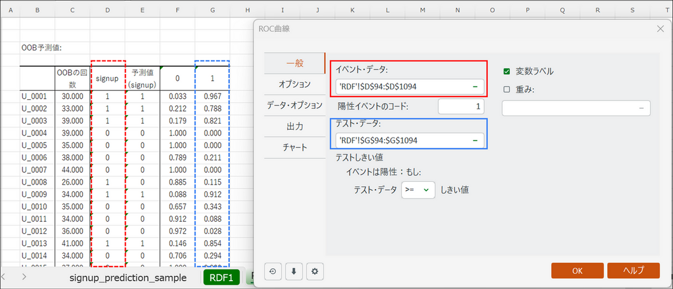Click the reset (circular arrow) icon in dialog
Screen dimensions: 673x289
point(273,271)
